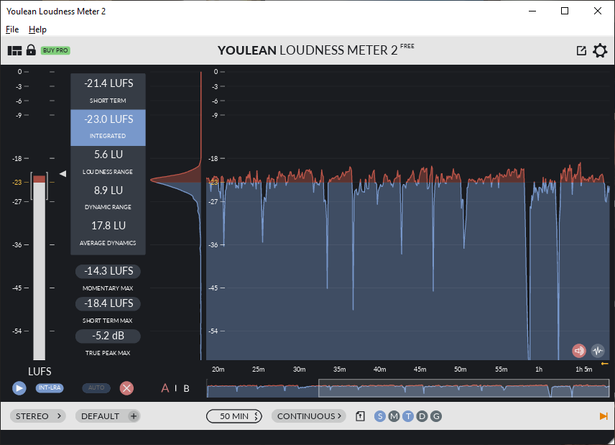This screenshot has width=615, height=445.
Task: Select the highlighted -23.0 LUFS Integrated readout
Action: 108,127
